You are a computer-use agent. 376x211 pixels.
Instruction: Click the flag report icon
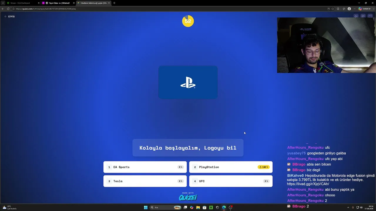pyautogui.click(x=363, y=16)
